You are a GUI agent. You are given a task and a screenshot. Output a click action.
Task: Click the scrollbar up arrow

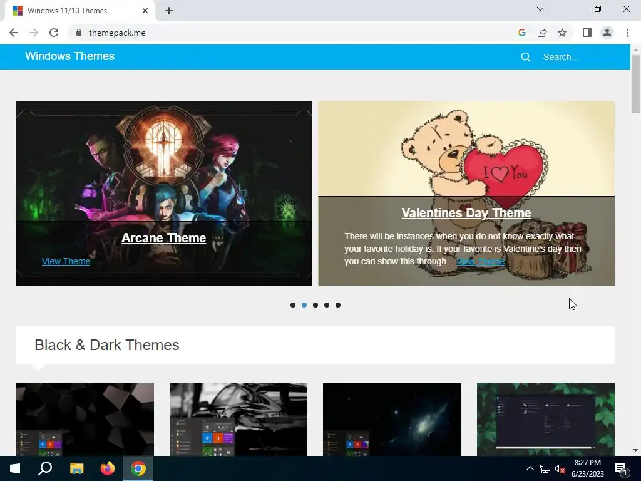tap(635, 49)
